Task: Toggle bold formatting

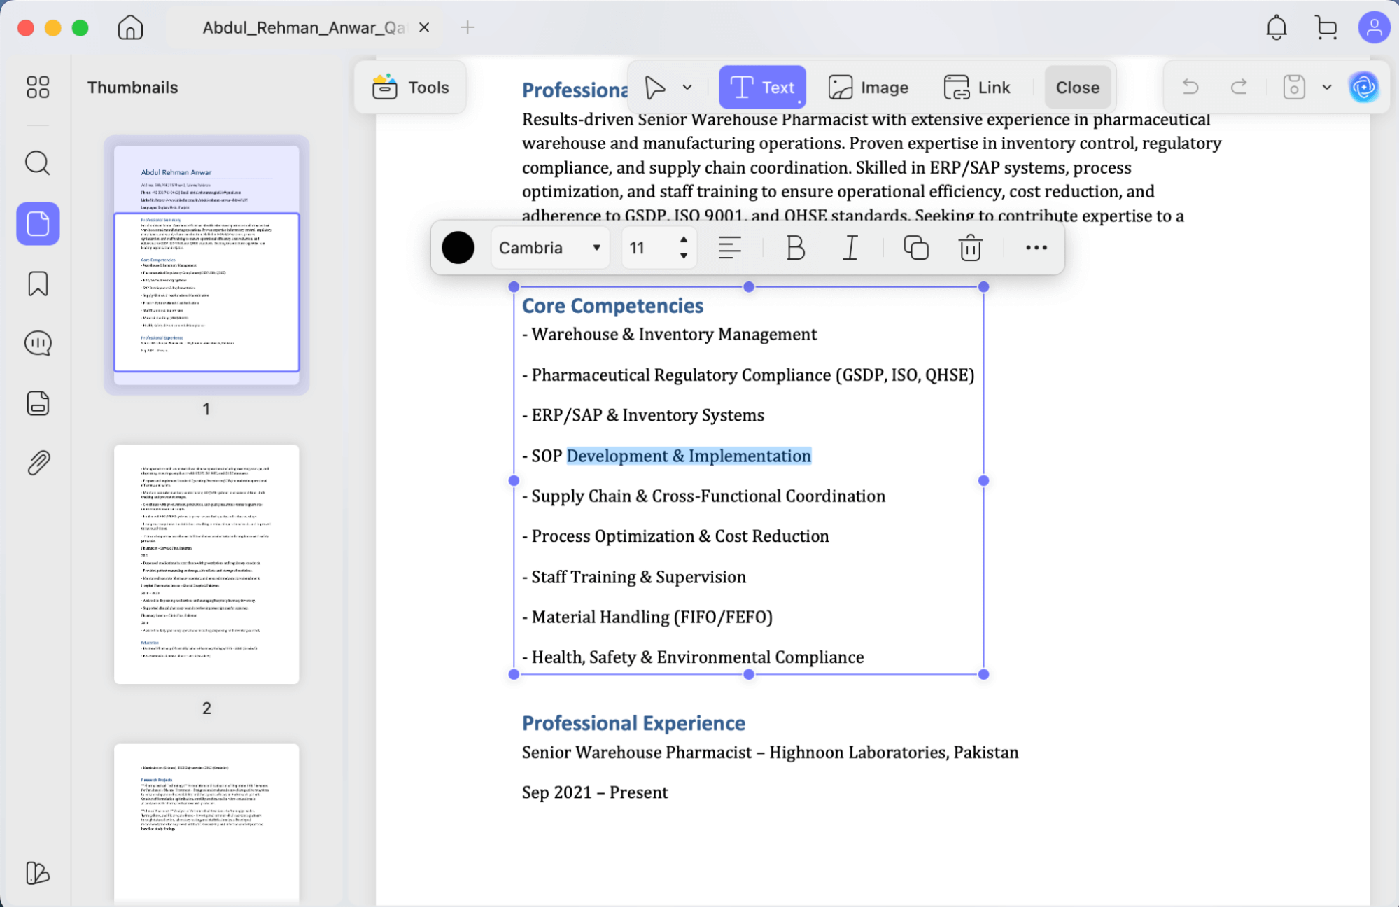Action: (795, 248)
